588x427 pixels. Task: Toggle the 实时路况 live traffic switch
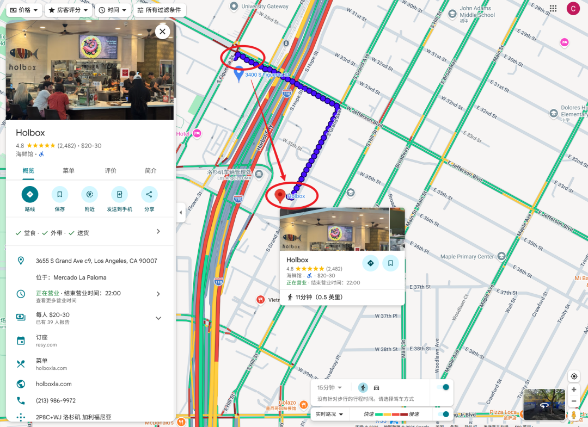coord(443,414)
